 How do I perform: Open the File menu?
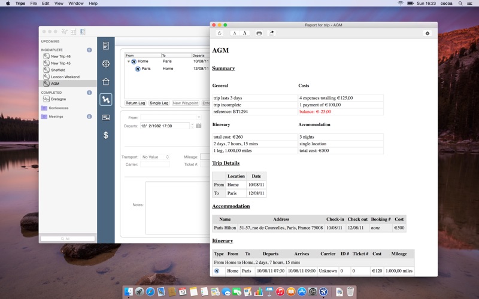34,4
